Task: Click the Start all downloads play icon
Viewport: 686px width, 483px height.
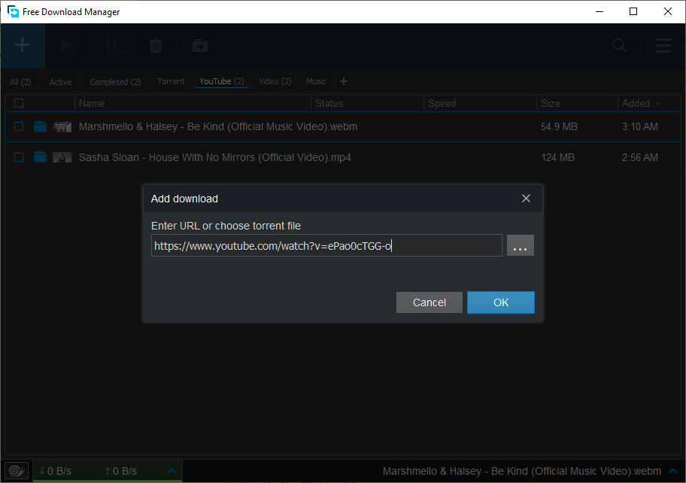Action: tap(68, 47)
